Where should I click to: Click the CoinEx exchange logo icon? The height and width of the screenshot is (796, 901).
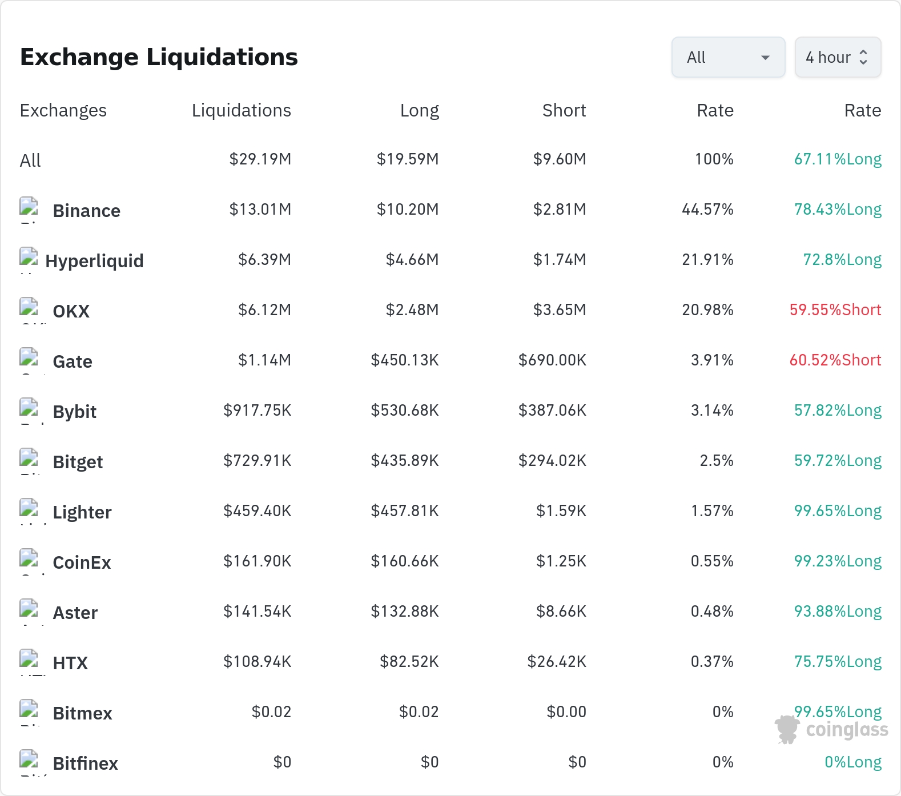coord(29,562)
